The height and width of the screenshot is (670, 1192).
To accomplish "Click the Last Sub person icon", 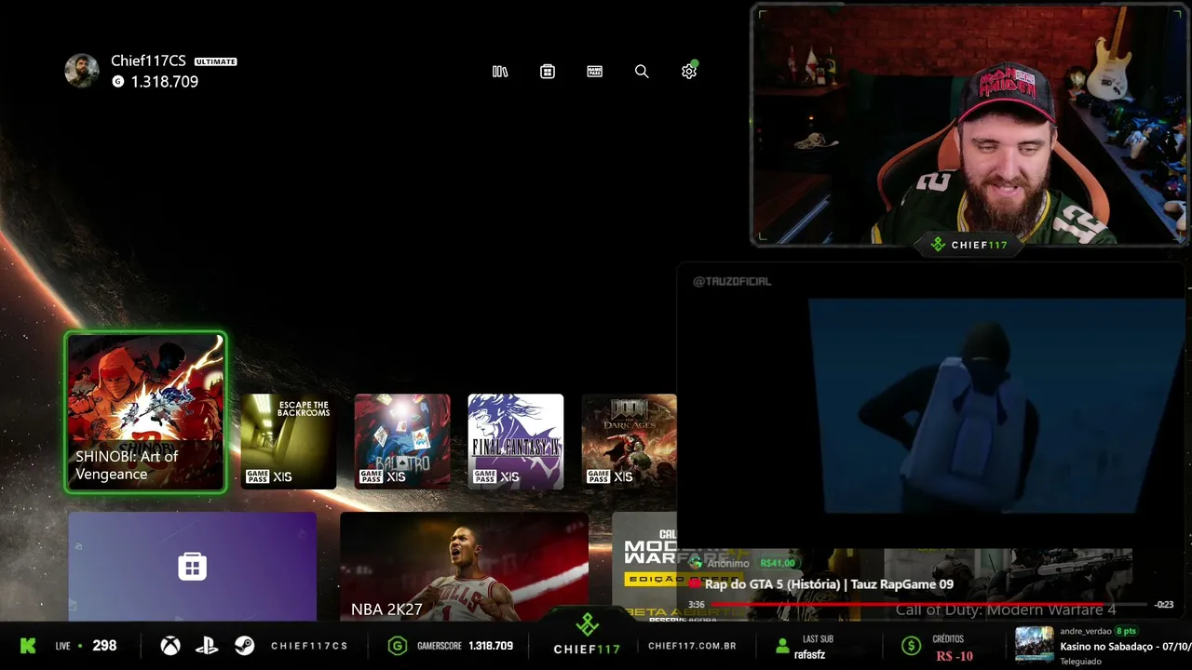I will tap(782, 646).
